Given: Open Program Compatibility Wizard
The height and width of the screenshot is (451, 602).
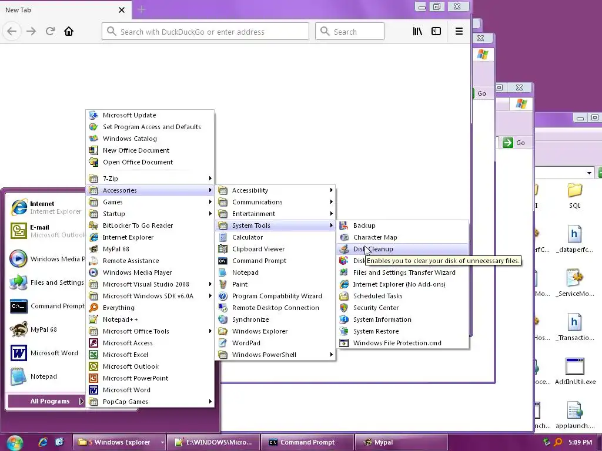Looking at the screenshot, I should [x=275, y=296].
